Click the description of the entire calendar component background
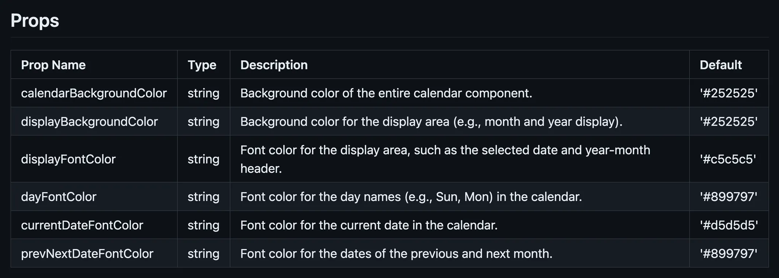This screenshot has height=278, width=779. point(386,93)
